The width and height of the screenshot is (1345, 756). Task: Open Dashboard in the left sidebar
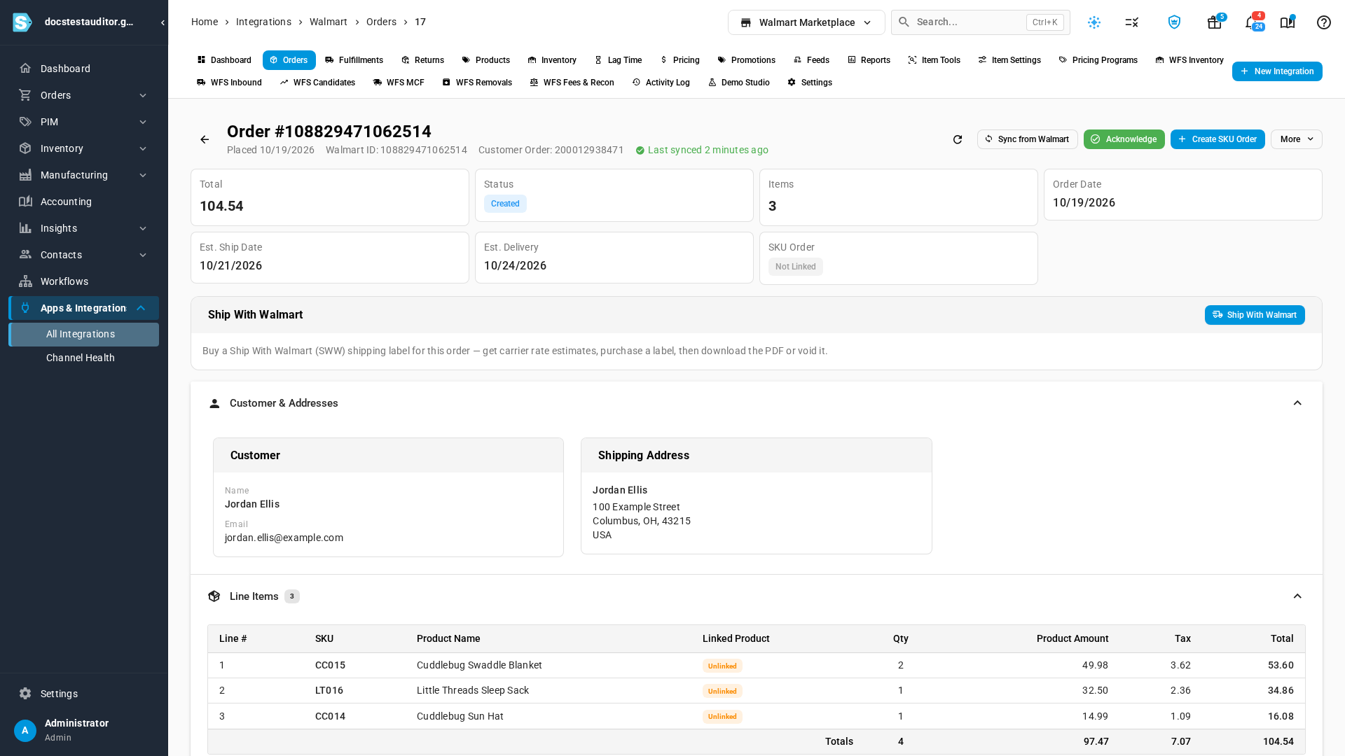[x=84, y=69]
